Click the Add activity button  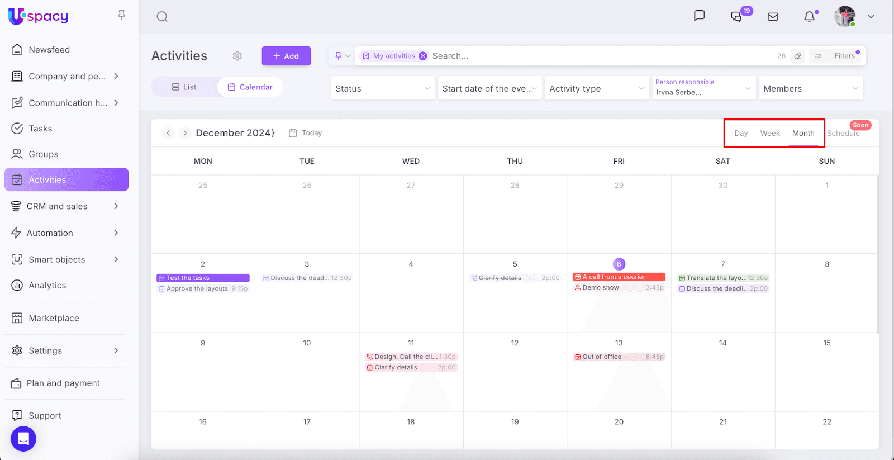point(286,56)
